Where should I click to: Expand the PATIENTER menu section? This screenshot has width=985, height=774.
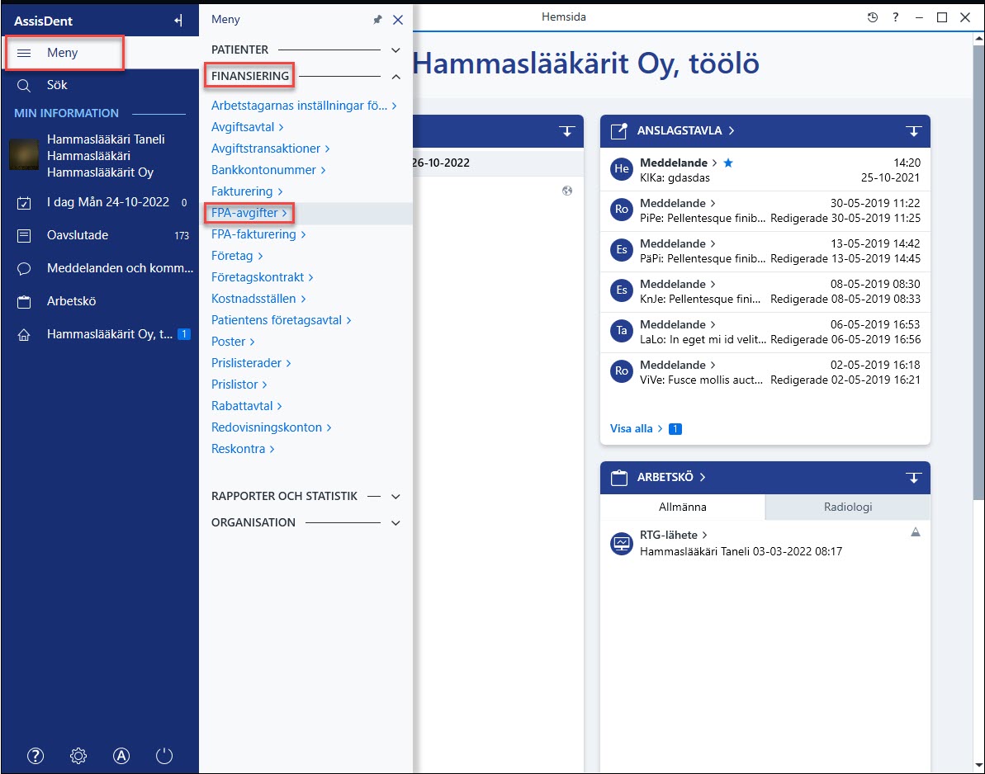[x=395, y=50]
